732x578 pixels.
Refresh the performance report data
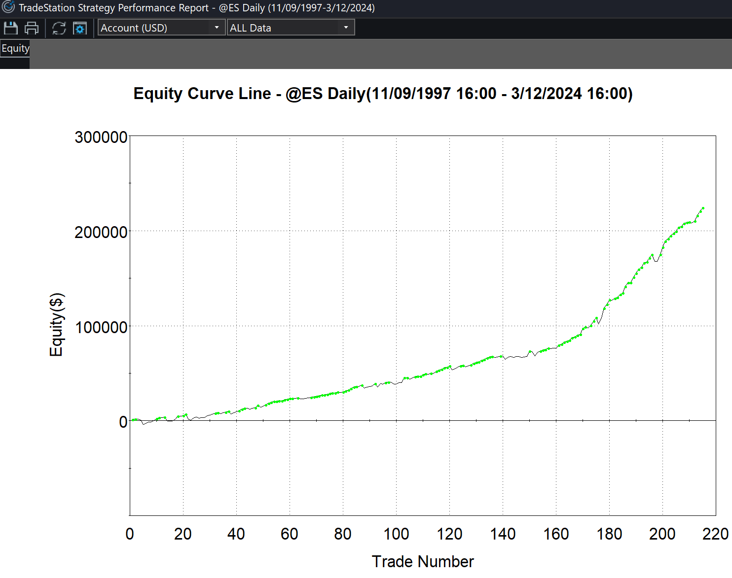point(59,28)
